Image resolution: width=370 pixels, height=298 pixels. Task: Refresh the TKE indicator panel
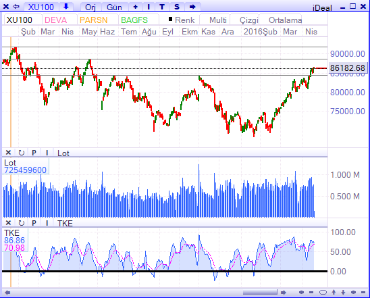pos(21,223)
